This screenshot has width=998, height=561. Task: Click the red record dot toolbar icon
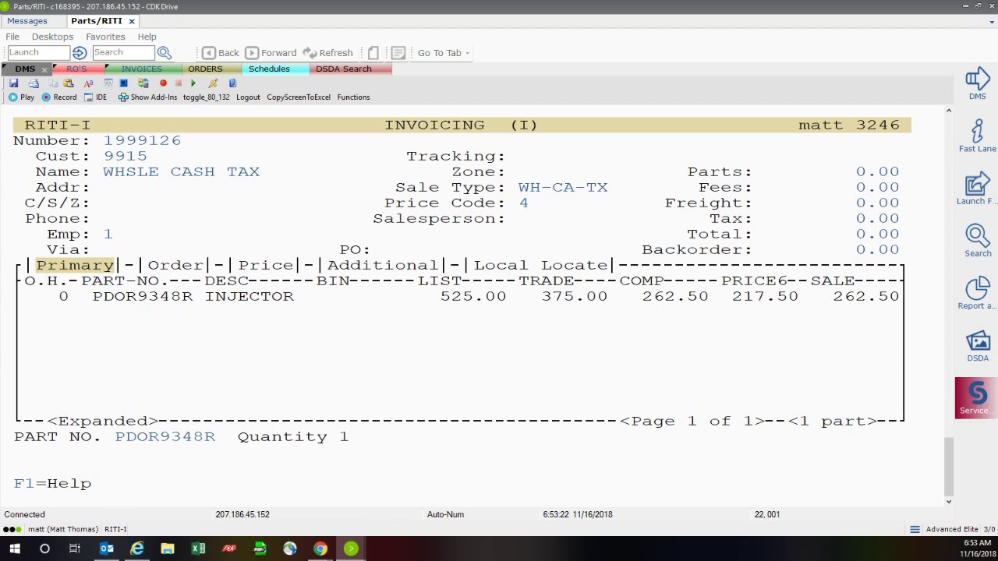tap(163, 83)
